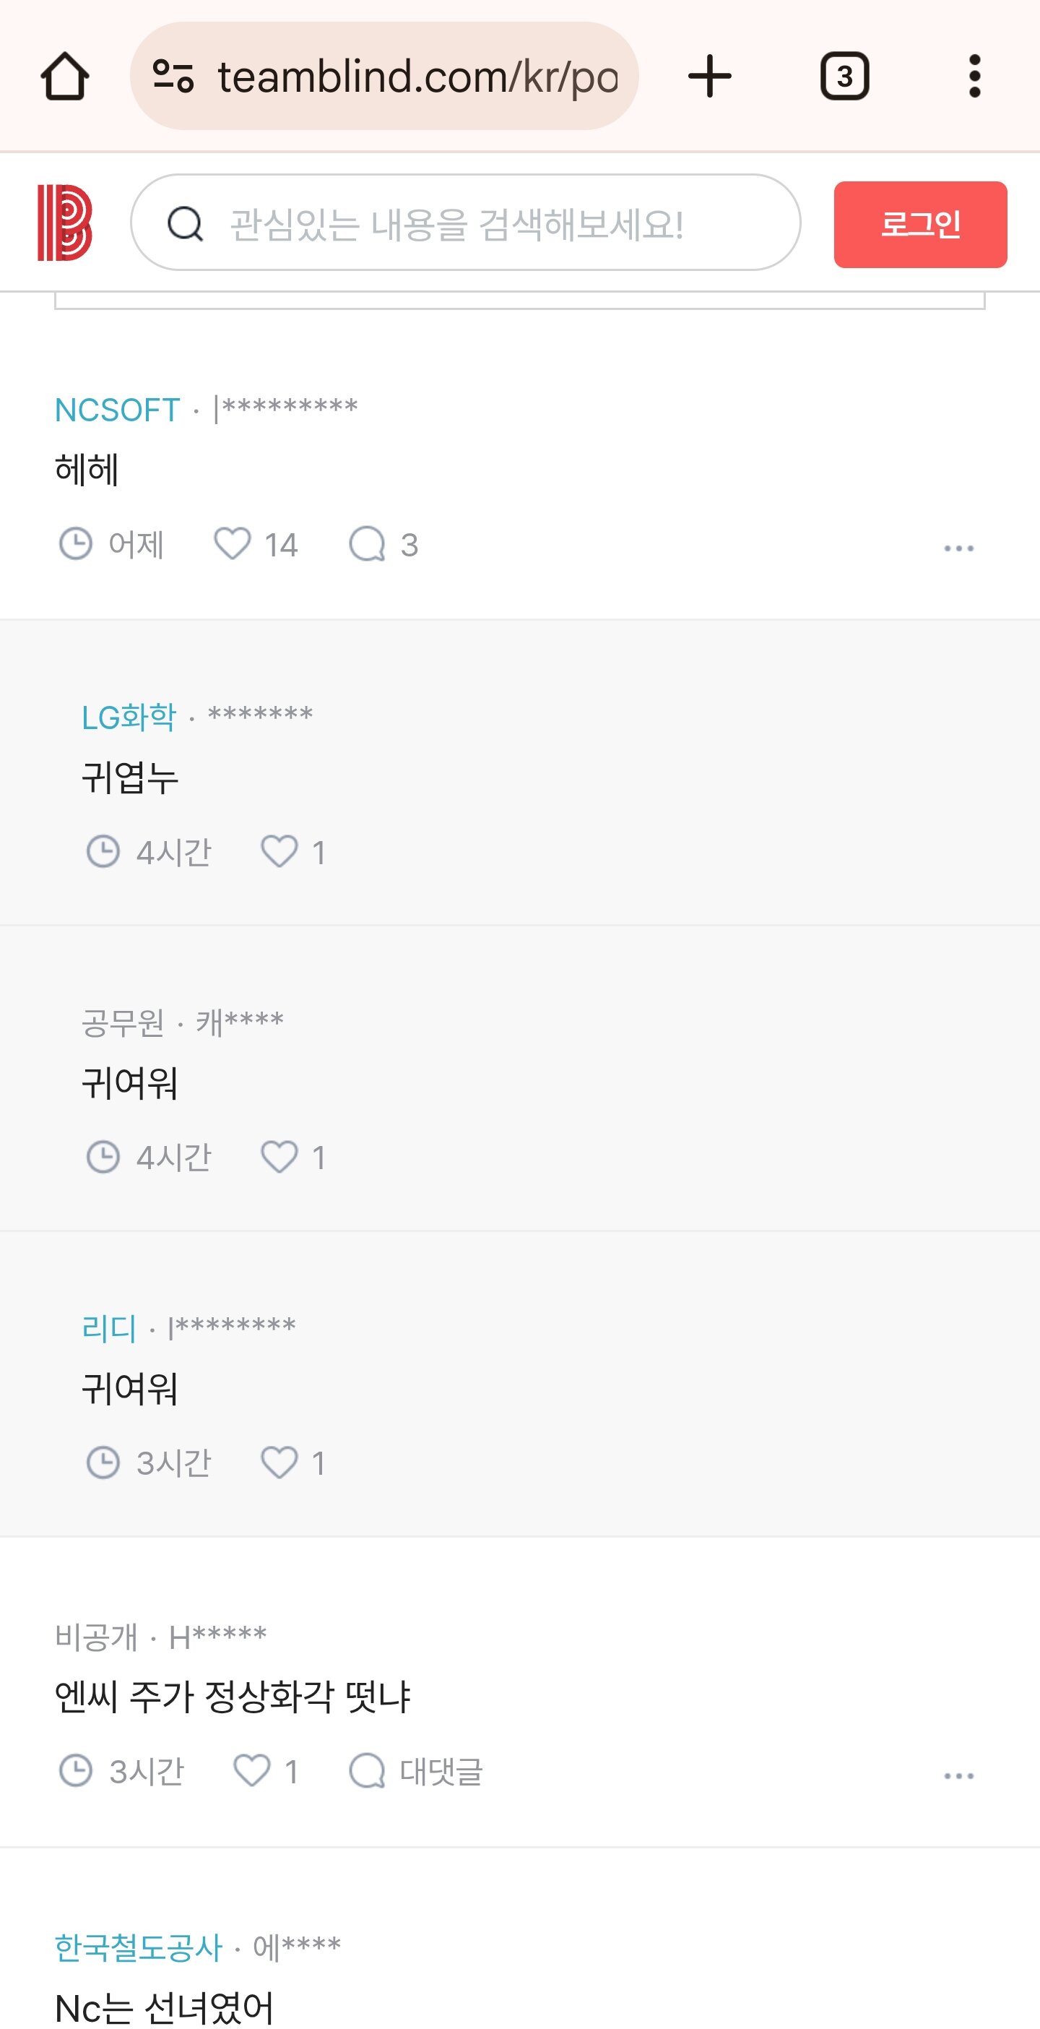Open the 한국철도공사 company link
The width and height of the screenshot is (1040, 2029).
click(x=139, y=1947)
